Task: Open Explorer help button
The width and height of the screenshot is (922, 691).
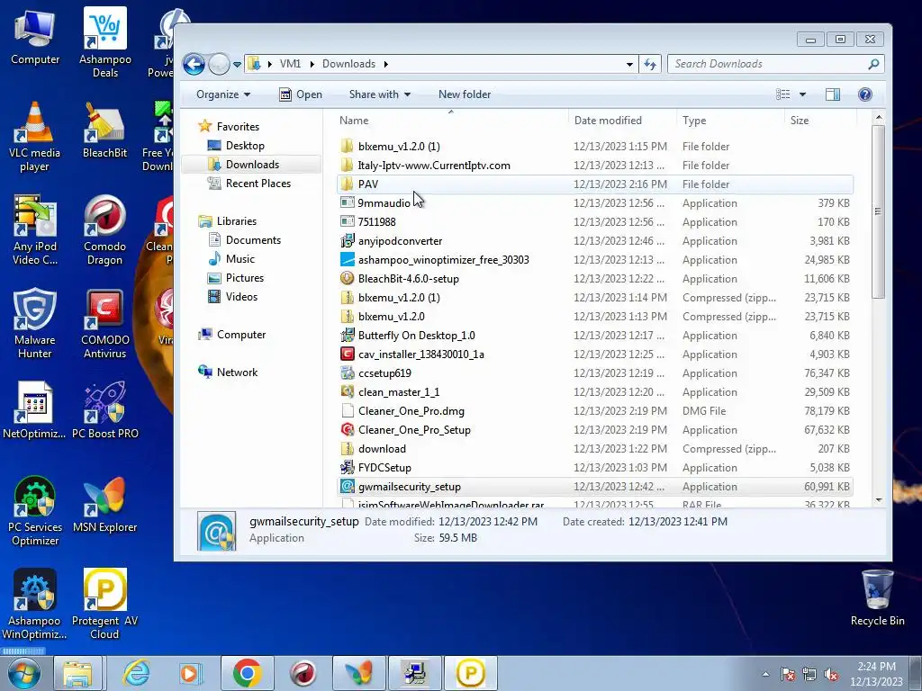Action: point(865,94)
